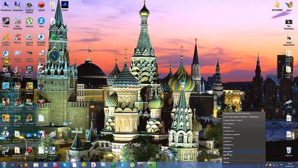Select the red CCleaner desktop shortcut
The width and height of the screenshot is (298, 168).
point(18,38)
